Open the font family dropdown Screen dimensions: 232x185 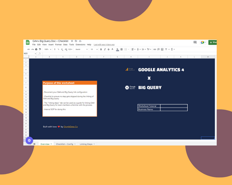(82, 49)
